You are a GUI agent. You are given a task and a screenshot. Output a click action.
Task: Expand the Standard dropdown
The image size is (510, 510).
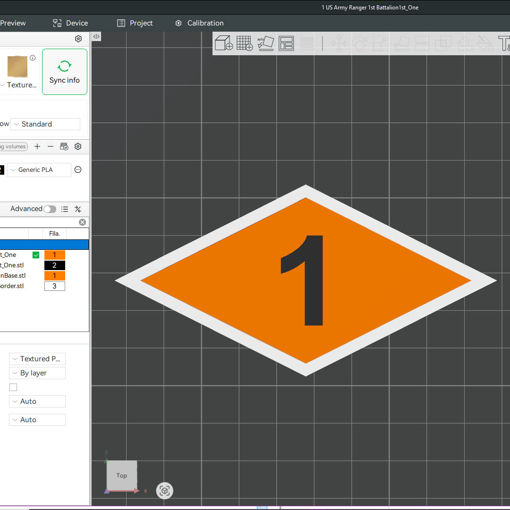click(x=45, y=124)
